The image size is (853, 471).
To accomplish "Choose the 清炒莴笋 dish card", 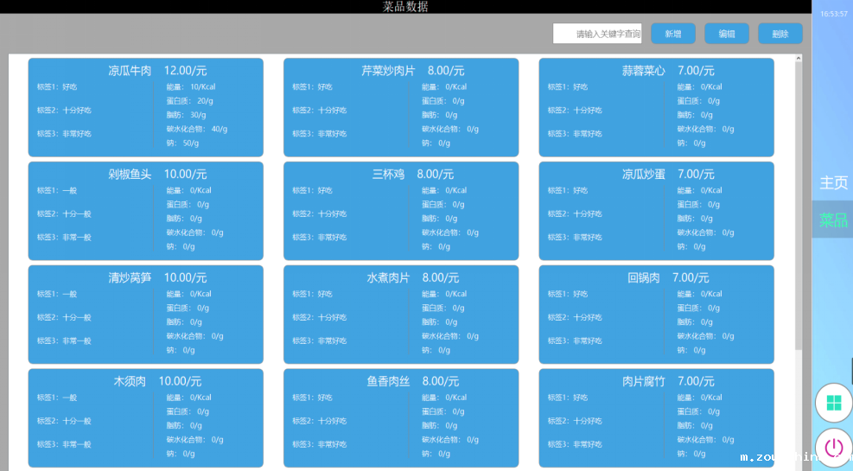I will (145, 315).
